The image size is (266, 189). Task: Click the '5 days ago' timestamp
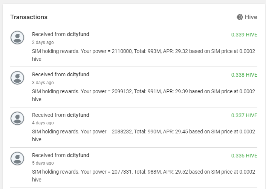click(43, 163)
